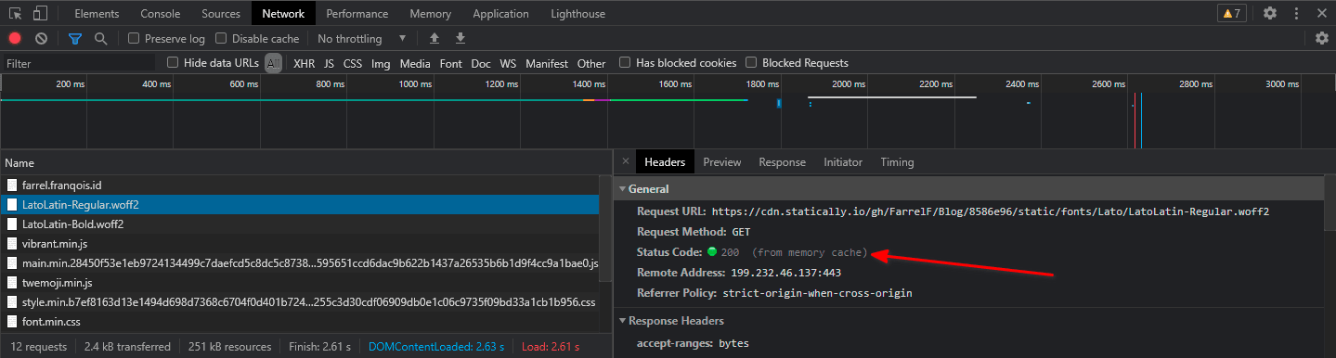Click the warnings count badge
Viewport: 1336px width, 358px height.
pyautogui.click(x=1231, y=14)
